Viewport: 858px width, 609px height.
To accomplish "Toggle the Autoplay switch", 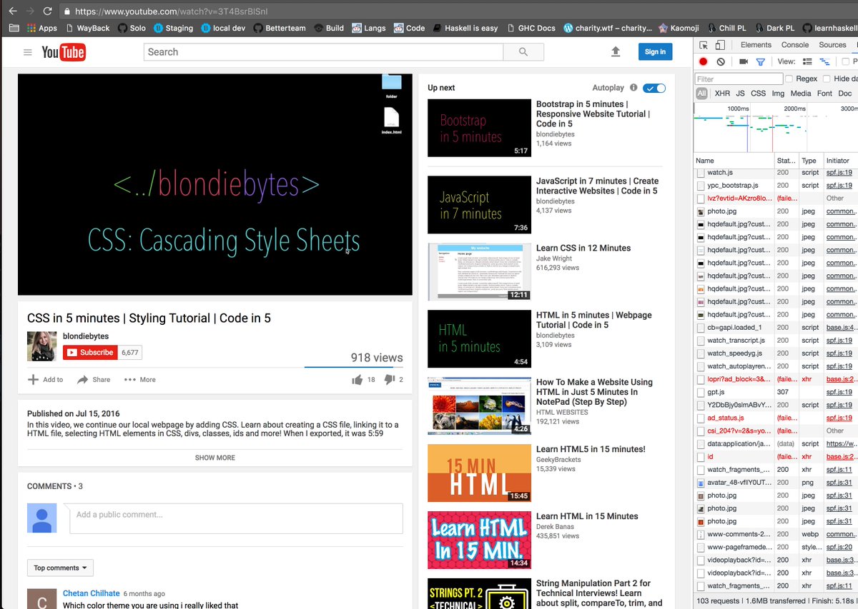I will click(x=654, y=88).
